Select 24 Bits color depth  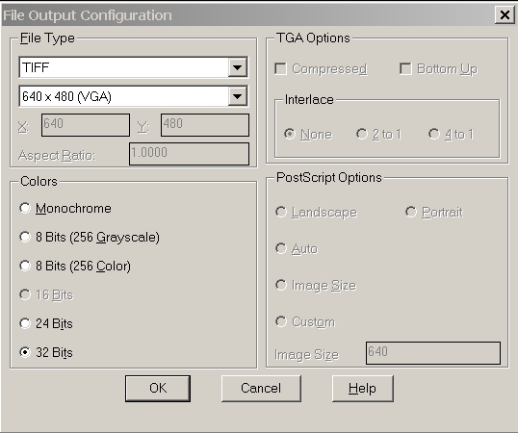[25, 323]
